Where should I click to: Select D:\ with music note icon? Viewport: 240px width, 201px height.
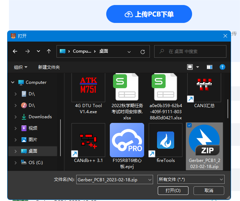click(x=28, y=105)
